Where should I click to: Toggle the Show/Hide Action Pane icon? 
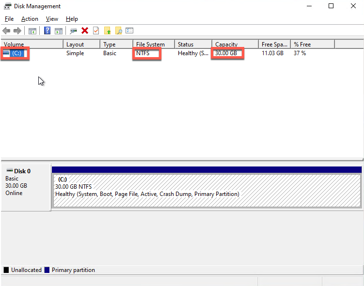(59, 31)
